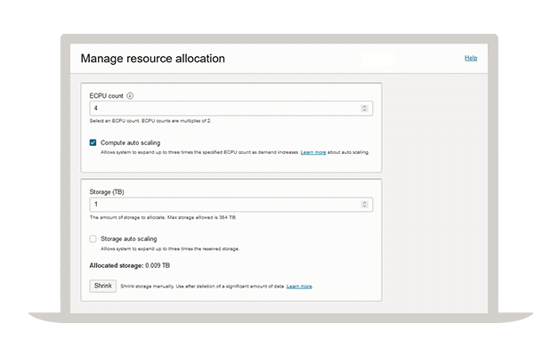Click the Shrink storage manually description
Screen dimensions: 534x356
point(201,287)
